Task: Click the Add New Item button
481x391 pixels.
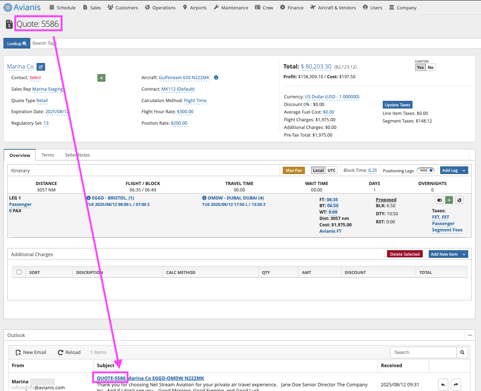Action: click(x=444, y=254)
